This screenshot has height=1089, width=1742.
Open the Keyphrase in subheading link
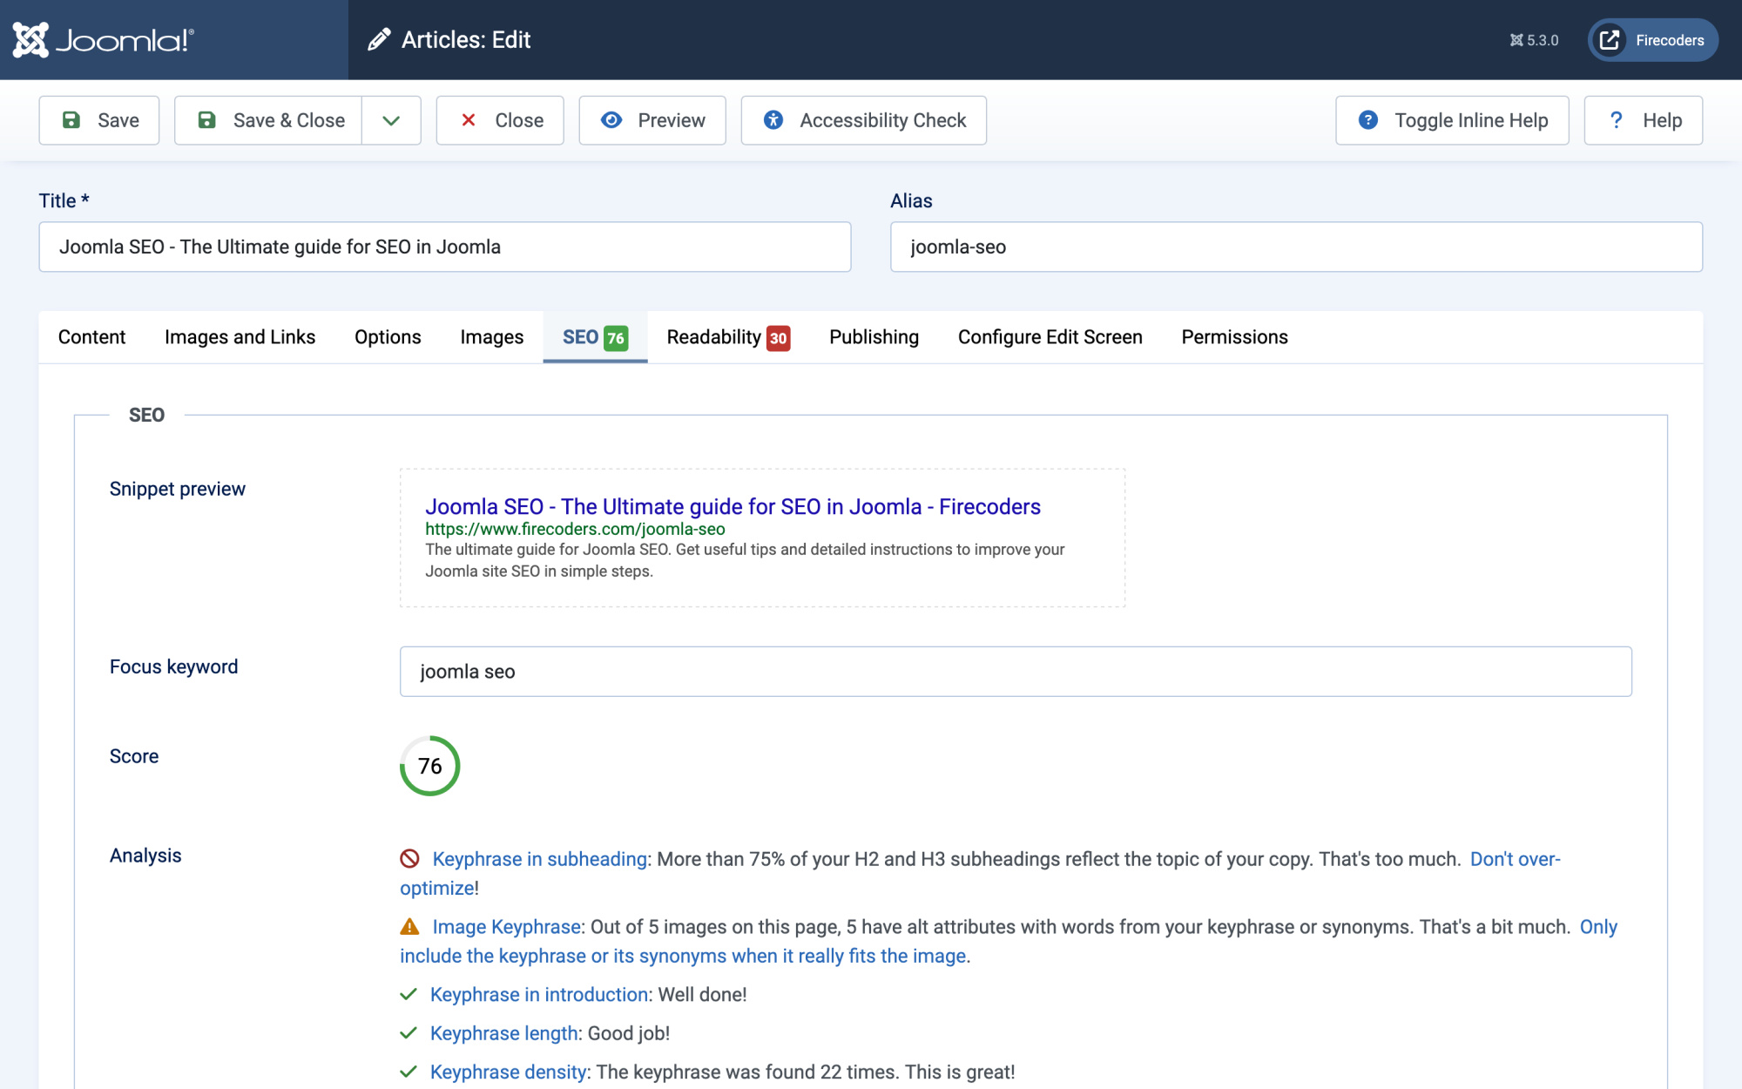pyautogui.click(x=540, y=859)
